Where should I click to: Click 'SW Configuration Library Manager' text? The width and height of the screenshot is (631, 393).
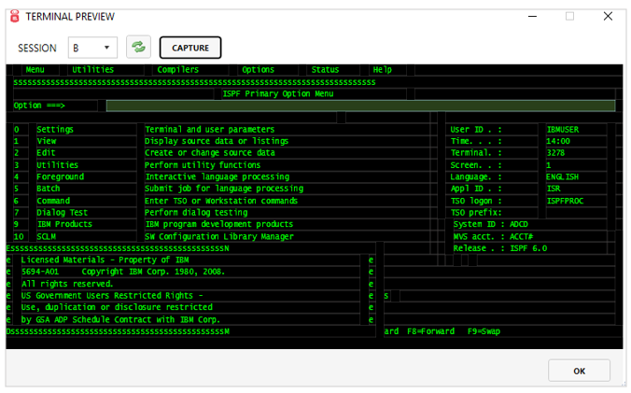(x=219, y=236)
